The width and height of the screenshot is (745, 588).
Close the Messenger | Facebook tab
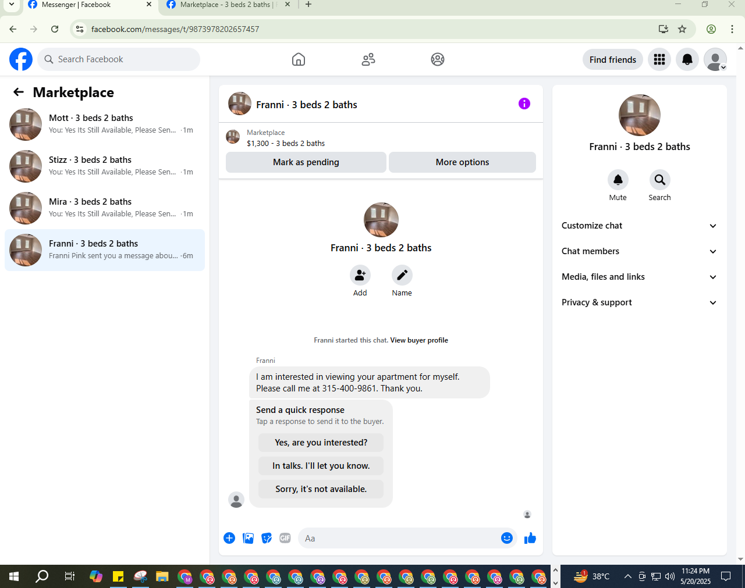click(x=149, y=5)
